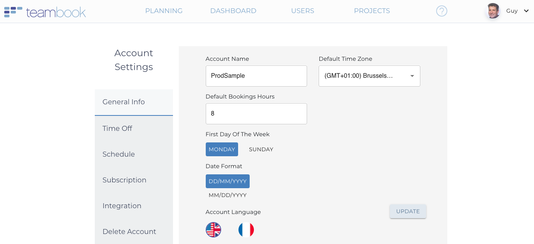Viewport: 534px width, 244px height.
Task: Switch to the Time Off settings tab
Action: coord(118,129)
